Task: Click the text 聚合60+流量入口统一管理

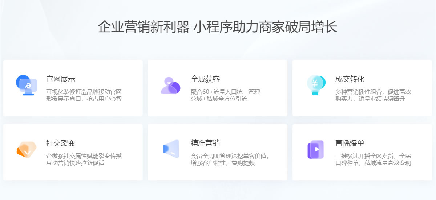Action: tap(225, 92)
